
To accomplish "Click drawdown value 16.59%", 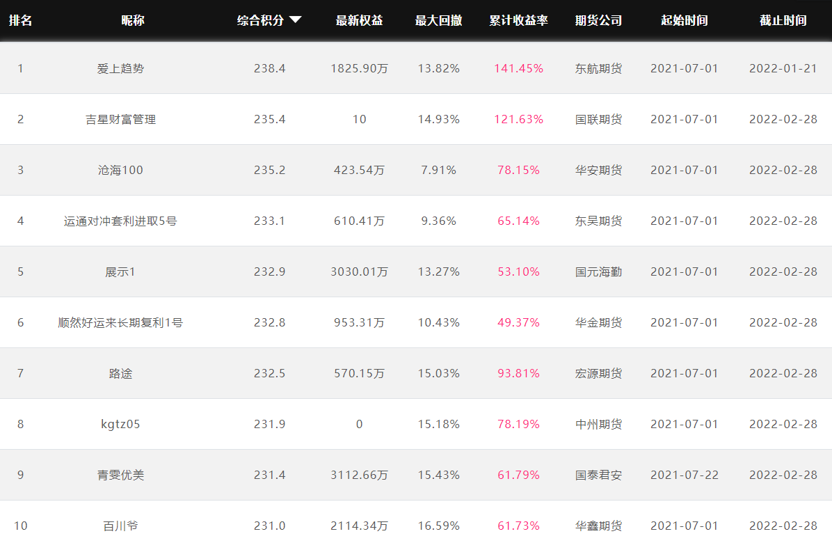I will pyautogui.click(x=438, y=526).
